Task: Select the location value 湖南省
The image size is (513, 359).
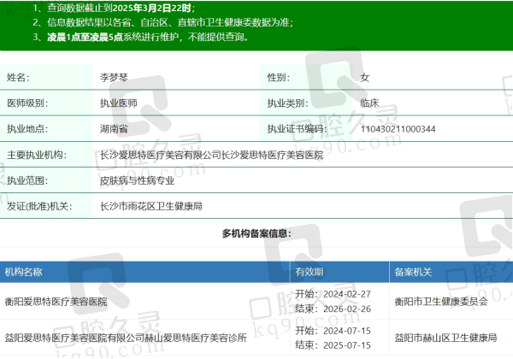Action: [x=114, y=129]
